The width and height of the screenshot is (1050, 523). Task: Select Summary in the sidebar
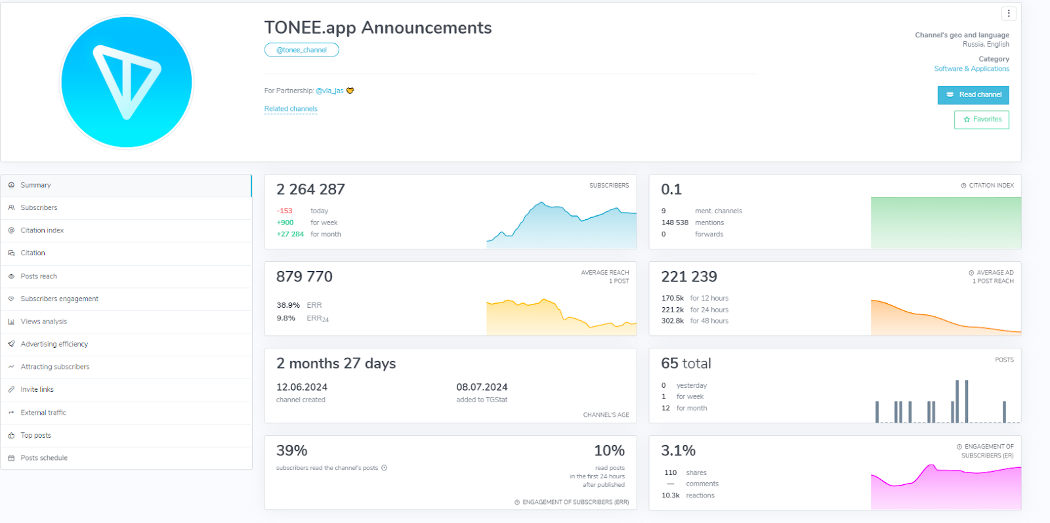pyautogui.click(x=35, y=186)
